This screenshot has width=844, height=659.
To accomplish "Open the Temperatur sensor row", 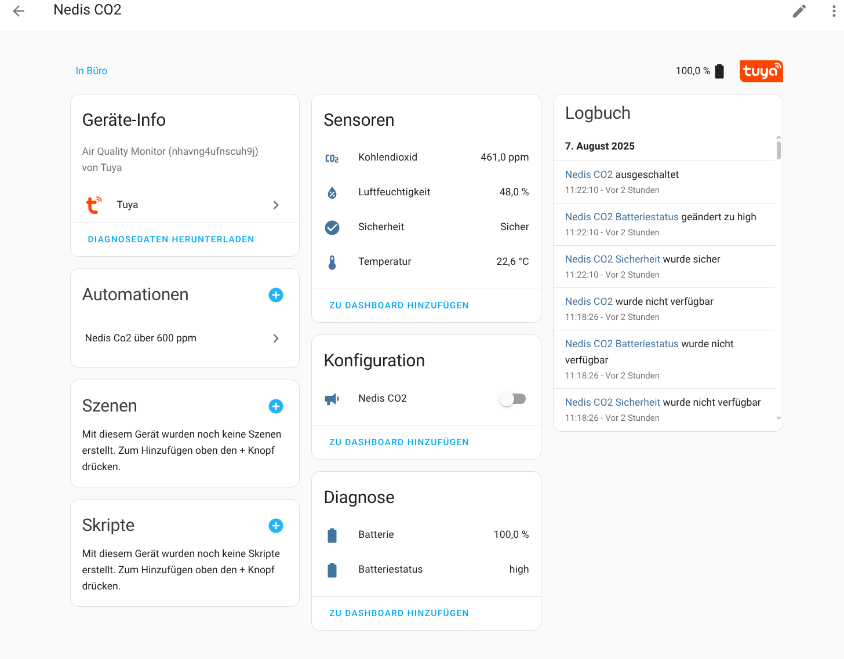I will 427,262.
